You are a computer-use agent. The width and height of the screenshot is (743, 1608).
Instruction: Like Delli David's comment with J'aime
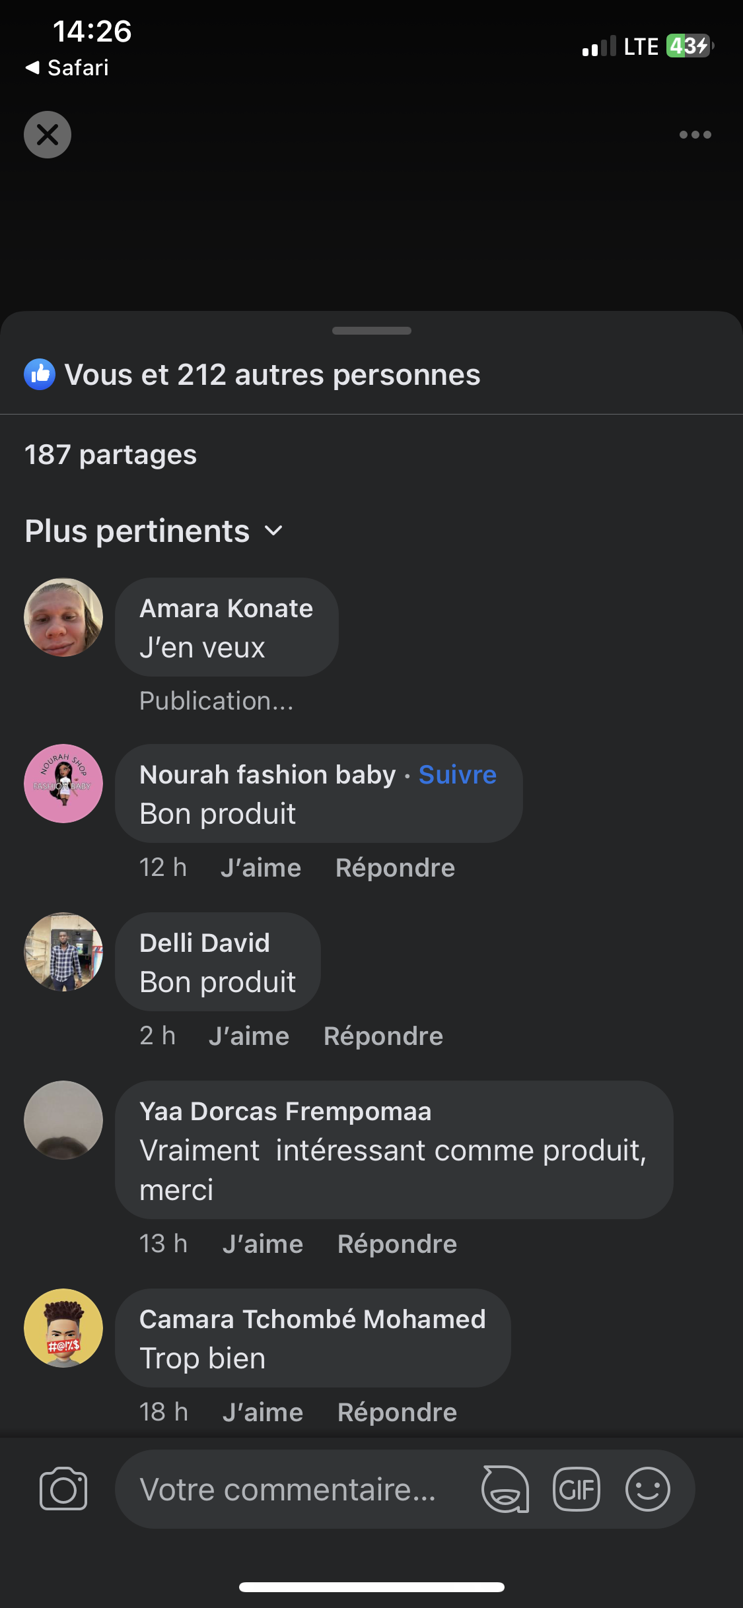tap(249, 1036)
